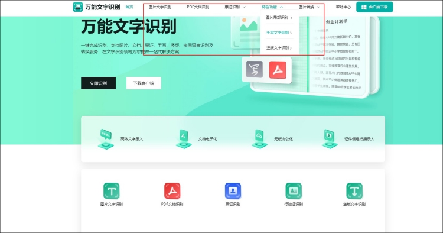Click the red PDF tile in banner

click(x=278, y=70)
